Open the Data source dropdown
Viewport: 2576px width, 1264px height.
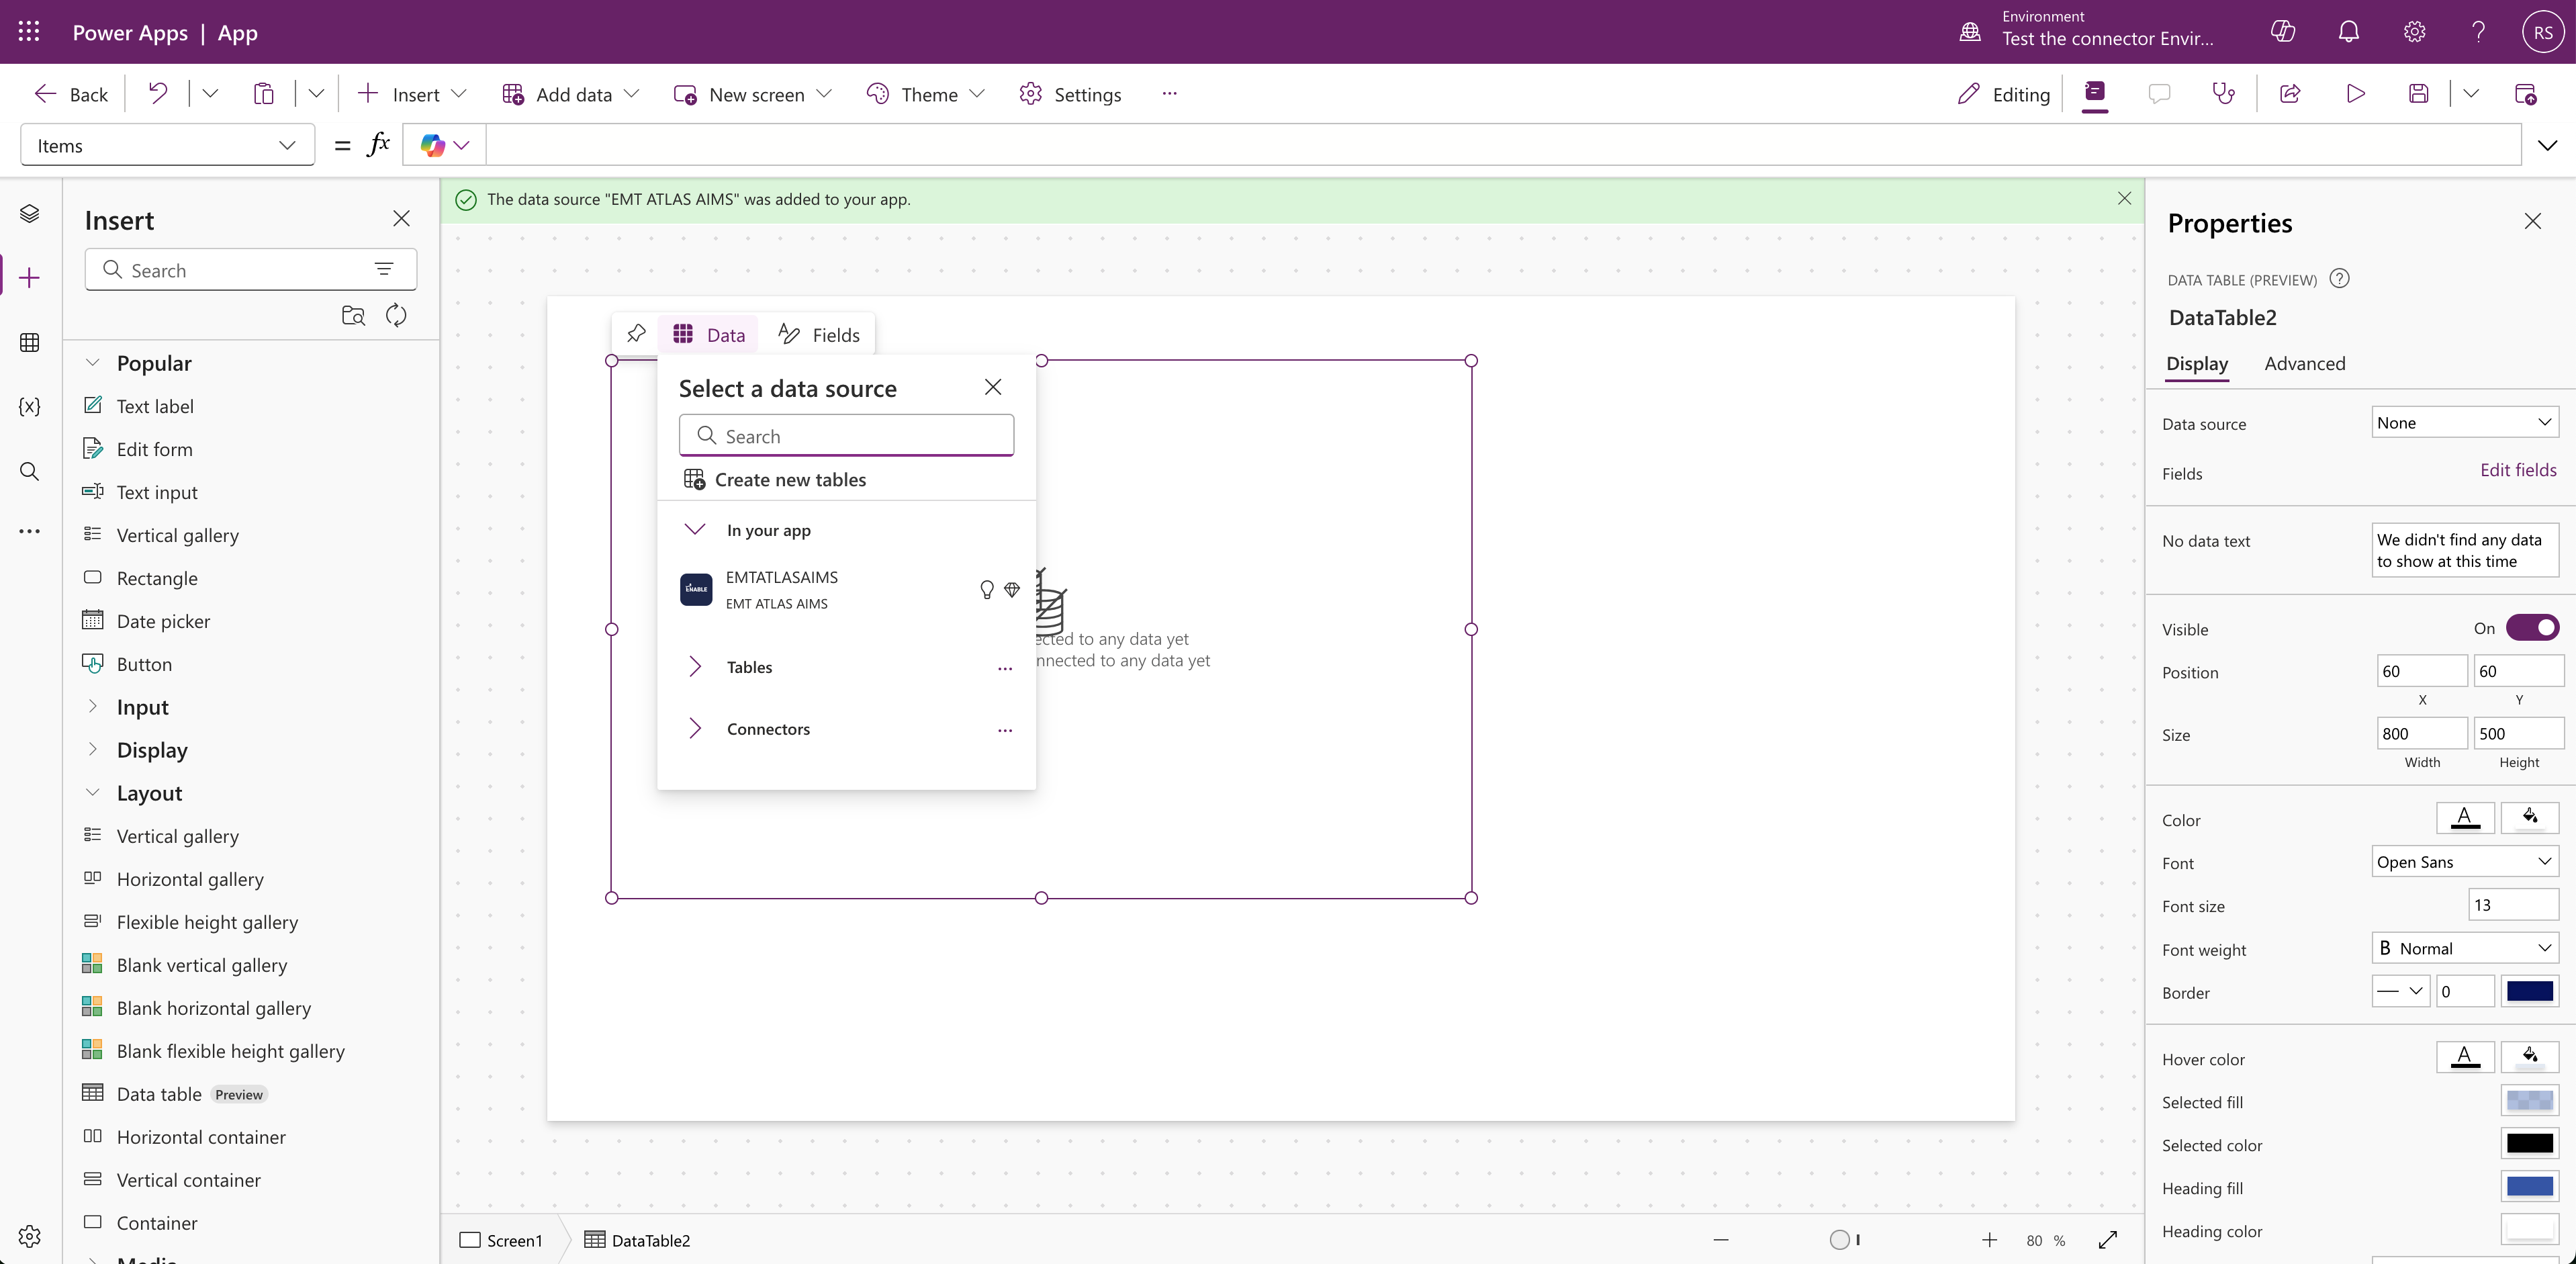coord(2464,423)
